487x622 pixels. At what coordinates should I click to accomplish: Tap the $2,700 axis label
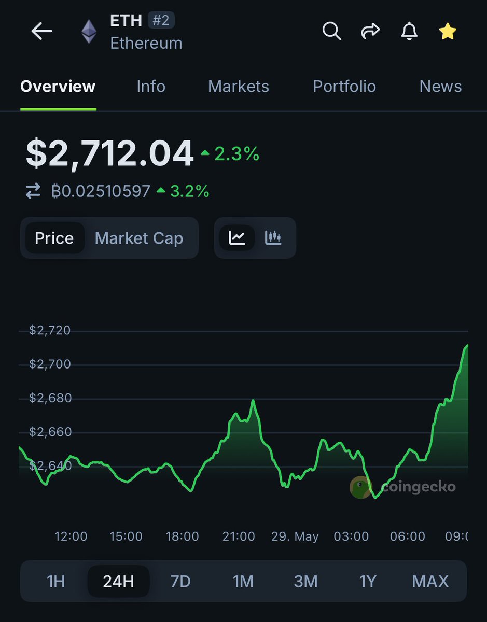click(49, 364)
